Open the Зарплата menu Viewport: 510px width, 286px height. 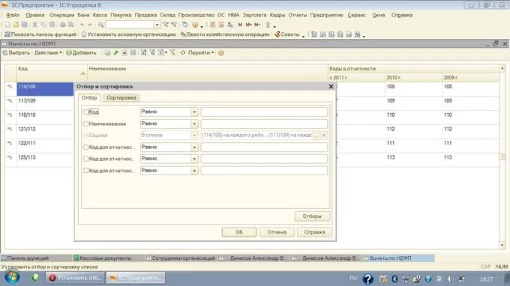pyautogui.click(x=254, y=15)
